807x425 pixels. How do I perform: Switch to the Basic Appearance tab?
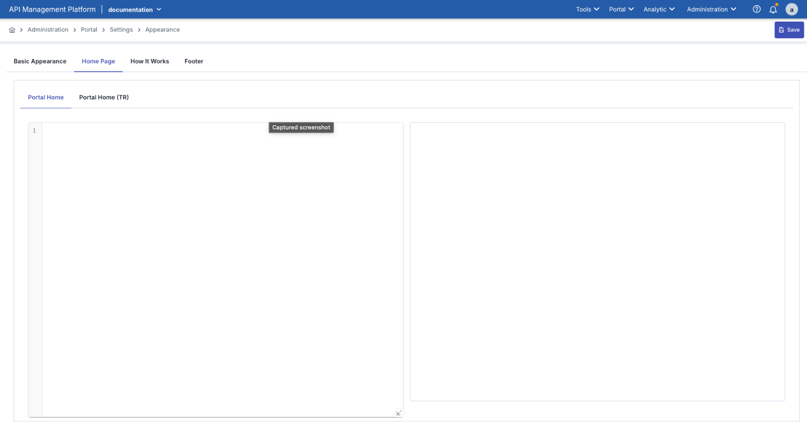click(x=40, y=62)
